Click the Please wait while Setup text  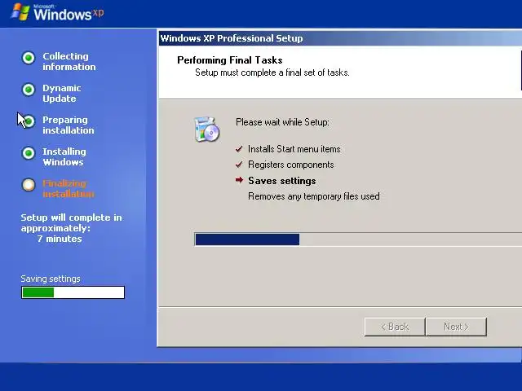tap(282, 122)
